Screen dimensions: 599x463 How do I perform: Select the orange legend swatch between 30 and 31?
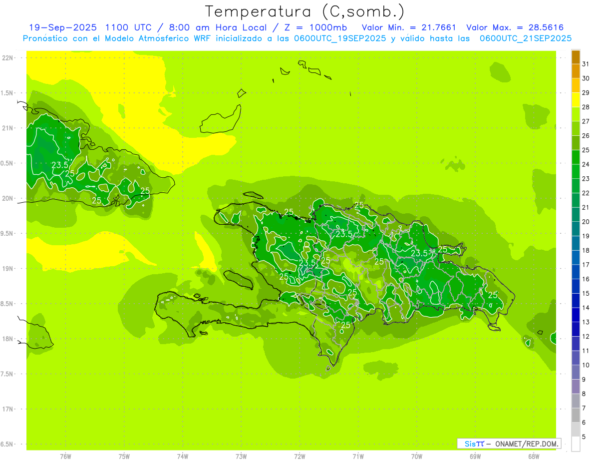[576, 71]
